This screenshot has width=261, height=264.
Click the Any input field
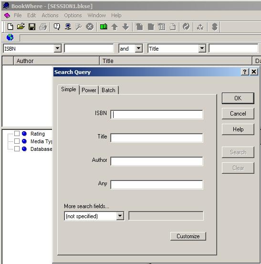157,185
